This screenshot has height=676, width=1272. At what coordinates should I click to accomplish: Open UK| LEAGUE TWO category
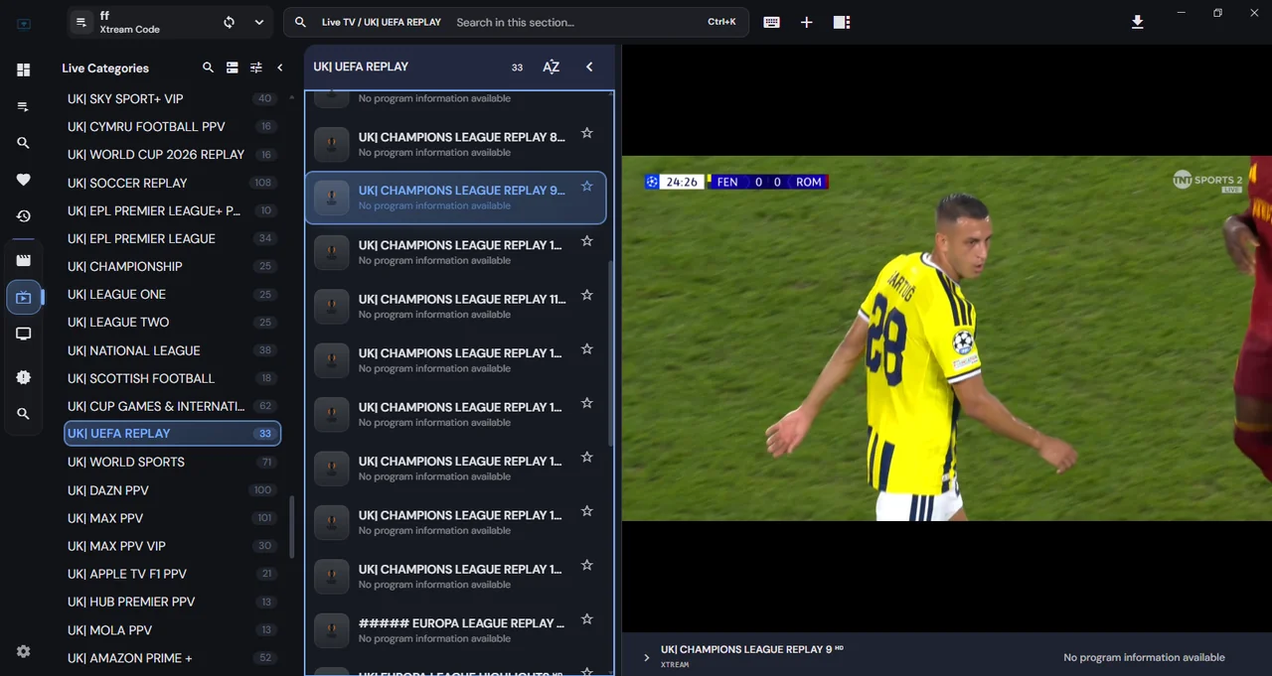pyautogui.click(x=172, y=322)
